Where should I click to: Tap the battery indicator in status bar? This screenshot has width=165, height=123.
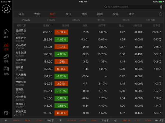point(161,2)
